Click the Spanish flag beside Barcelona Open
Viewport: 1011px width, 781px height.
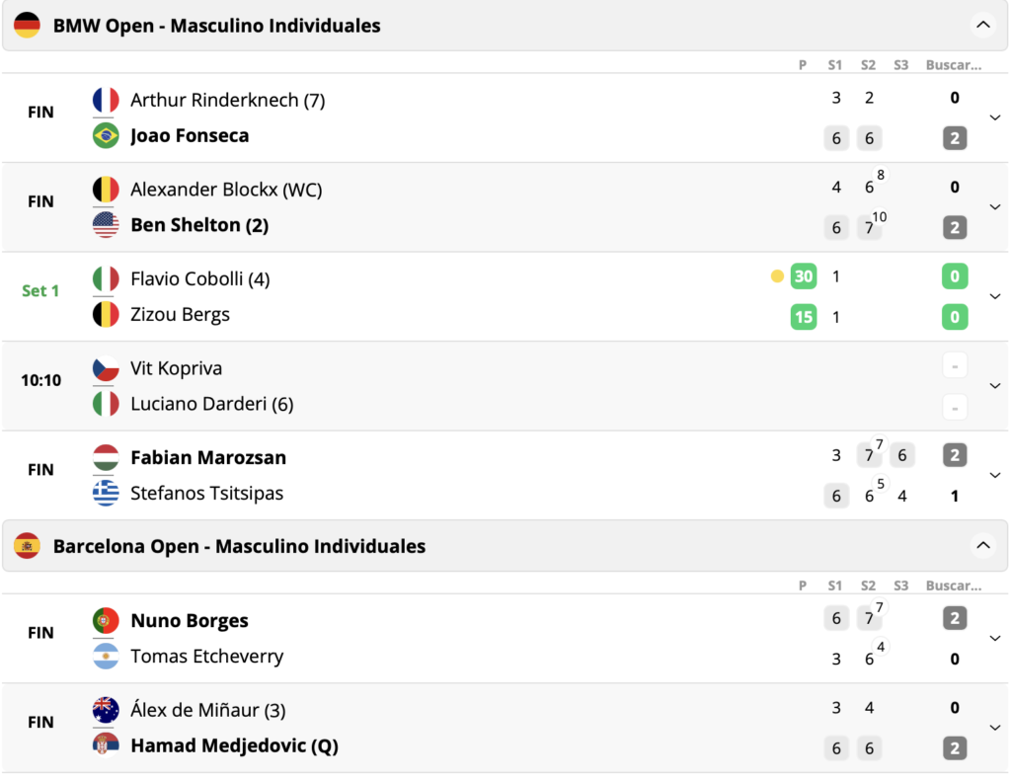27,546
